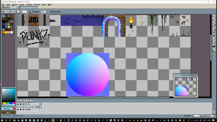Toggle visibility of all layers in timeline header
Screen dimensions: 217x122
click(18, 104)
